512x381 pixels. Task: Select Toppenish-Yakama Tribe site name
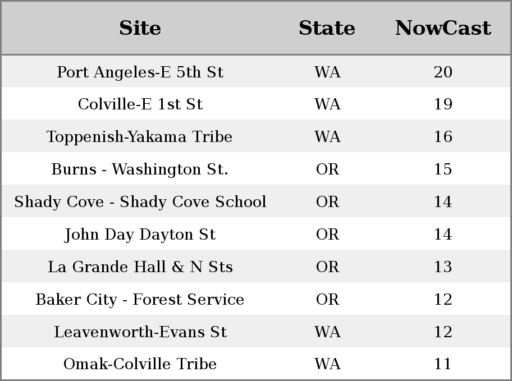[x=139, y=136]
